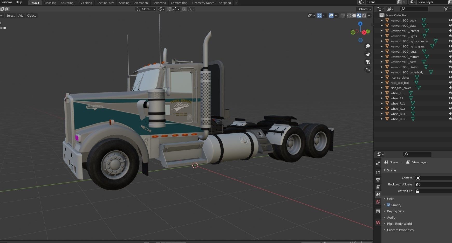Select rendered viewport shading
452x243 pixels.
coord(364,16)
